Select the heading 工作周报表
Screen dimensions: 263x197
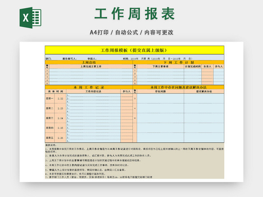(135, 14)
